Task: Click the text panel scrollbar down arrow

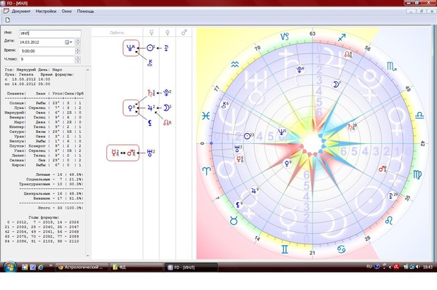Action: click(87, 255)
